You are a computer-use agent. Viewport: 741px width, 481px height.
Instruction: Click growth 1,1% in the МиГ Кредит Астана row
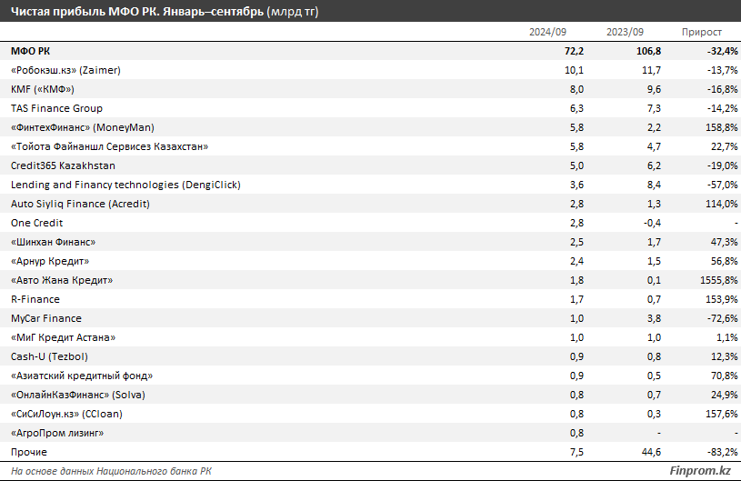point(726,337)
